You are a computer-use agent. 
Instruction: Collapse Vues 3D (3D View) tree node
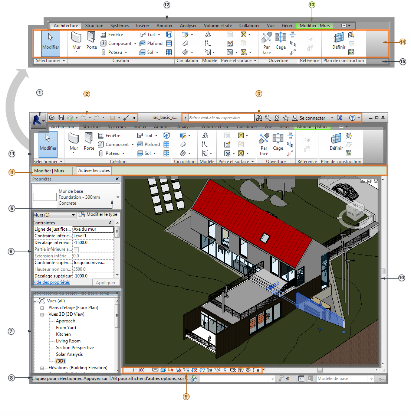pos(42,315)
